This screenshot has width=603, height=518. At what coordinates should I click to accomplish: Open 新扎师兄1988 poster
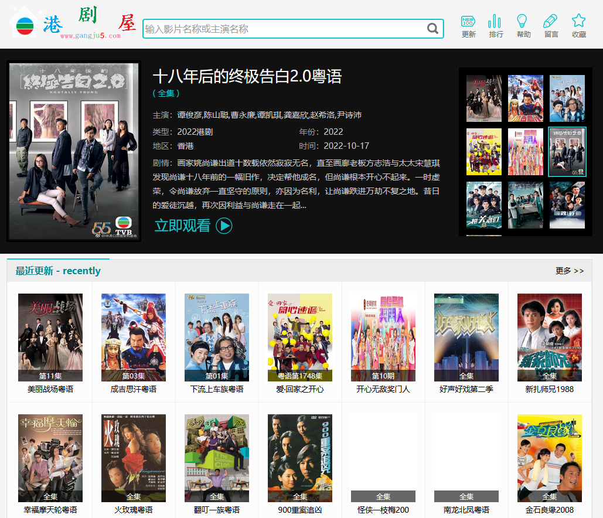pyautogui.click(x=550, y=338)
